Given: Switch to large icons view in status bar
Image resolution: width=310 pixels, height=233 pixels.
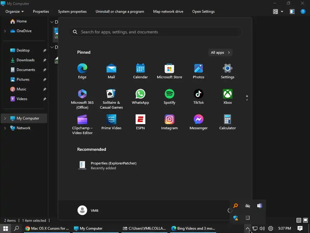Looking at the screenshot, I should click(305, 220).
